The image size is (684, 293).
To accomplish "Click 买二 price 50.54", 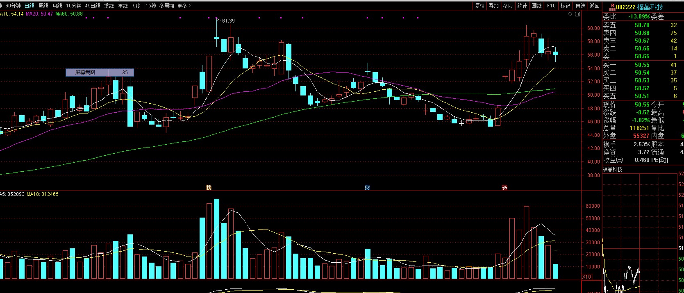I will (x=642, y=73).
